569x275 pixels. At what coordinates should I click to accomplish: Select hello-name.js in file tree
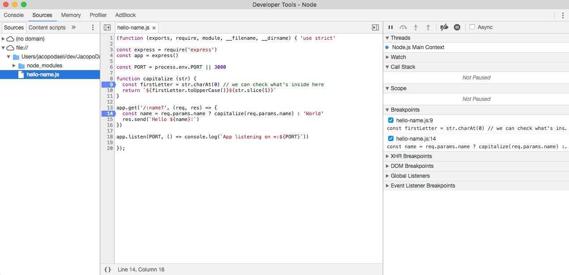click(50, 75)
